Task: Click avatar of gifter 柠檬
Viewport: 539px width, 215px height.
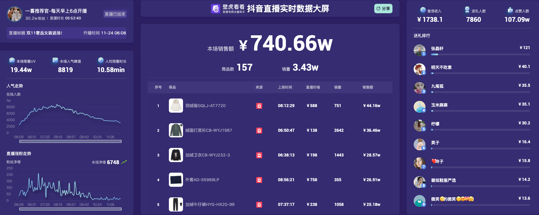Action: coord(420,126)
